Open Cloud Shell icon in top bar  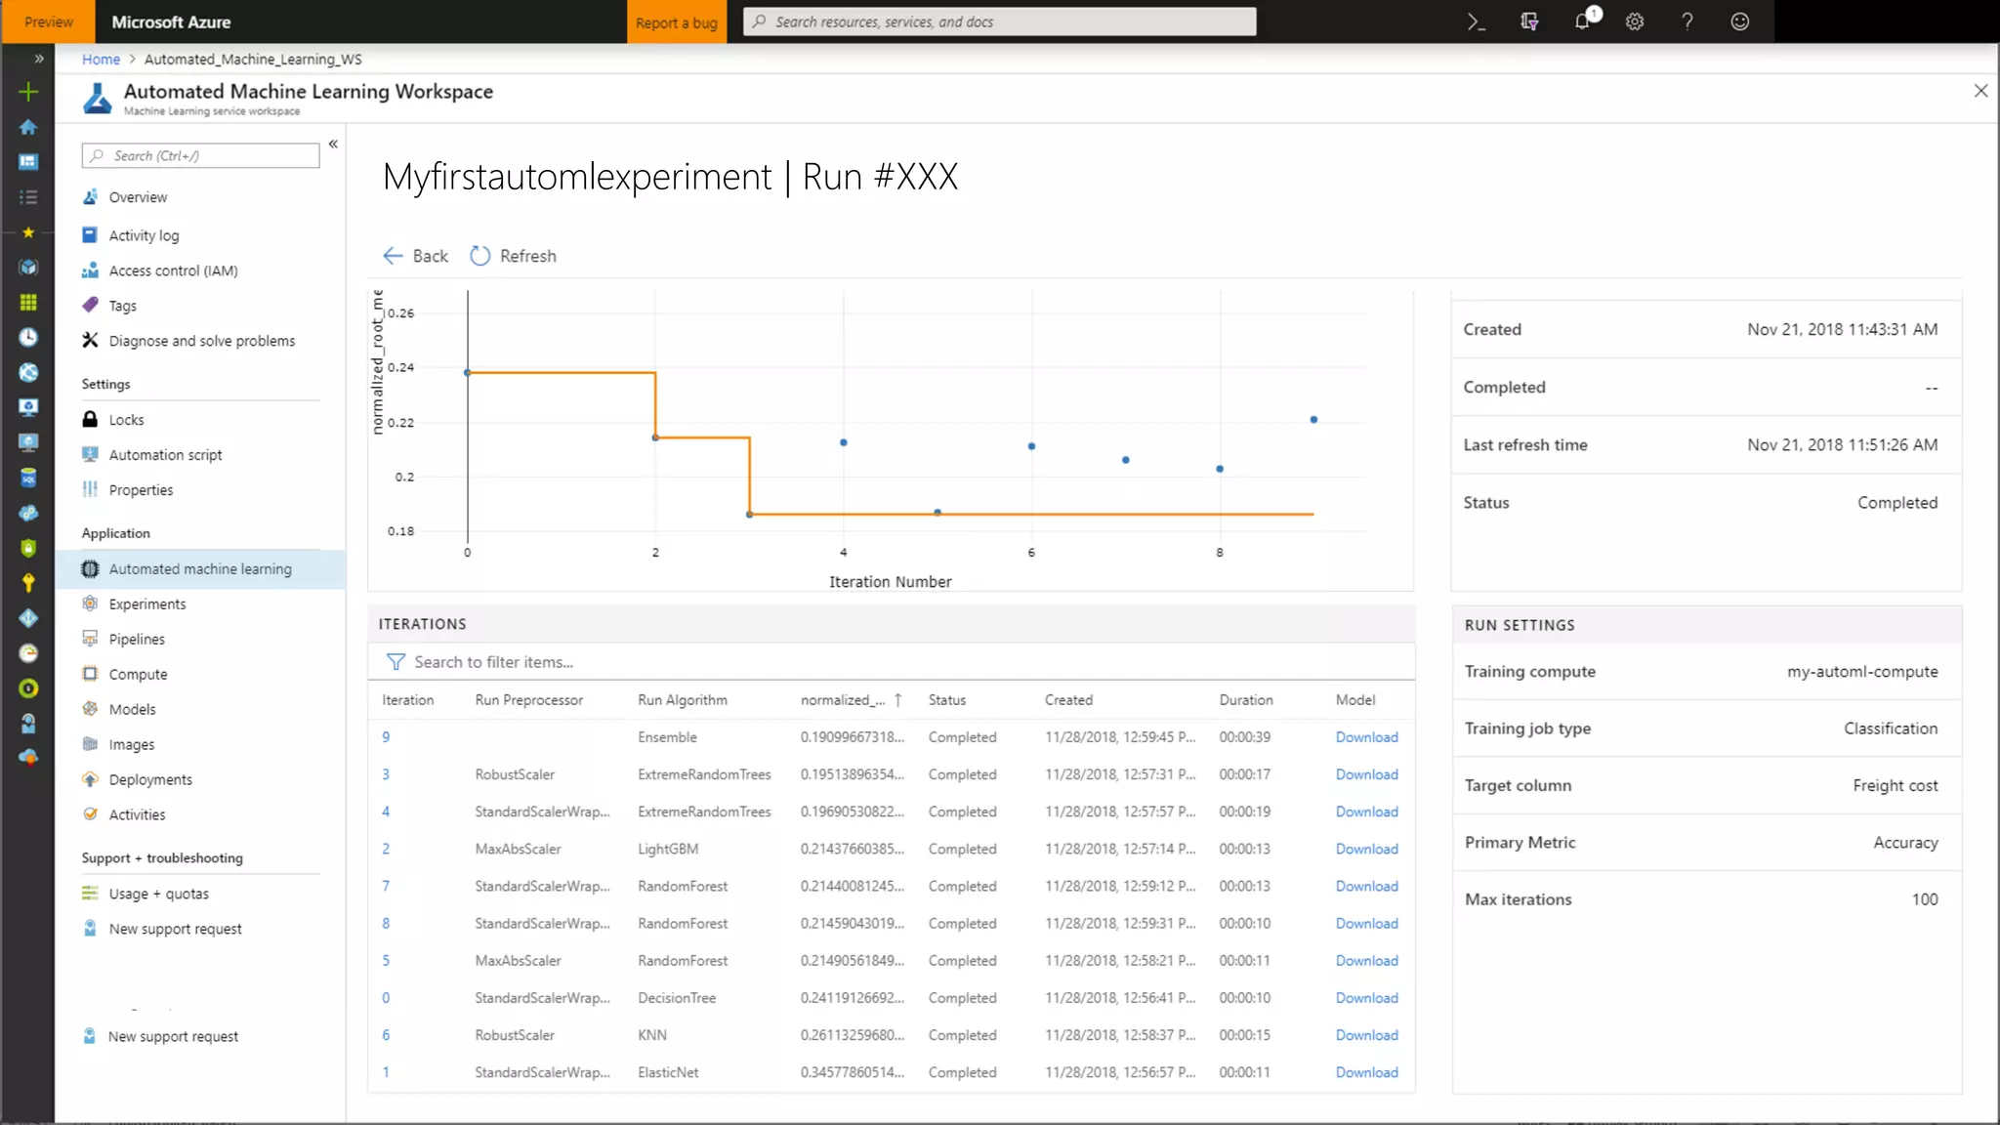click(1477, 21)
